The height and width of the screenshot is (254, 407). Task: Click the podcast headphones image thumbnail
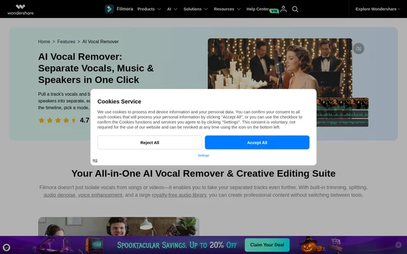[119, 226]
